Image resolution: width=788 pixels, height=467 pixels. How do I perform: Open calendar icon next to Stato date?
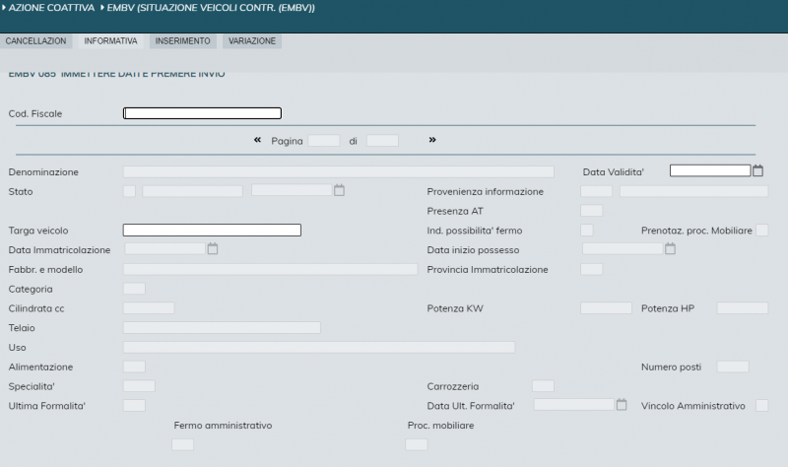[339, 190]
